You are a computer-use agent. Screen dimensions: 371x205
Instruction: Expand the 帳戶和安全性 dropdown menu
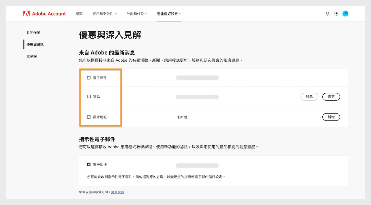104,14
